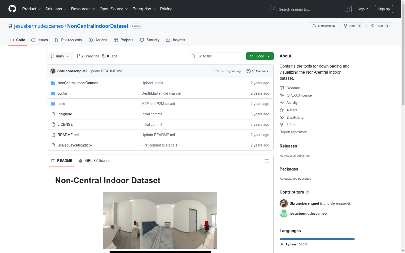The width and height of the screenshot is (405, 253).
Task: Focus the Search or jump to field
Action: [x=311, y=9]
